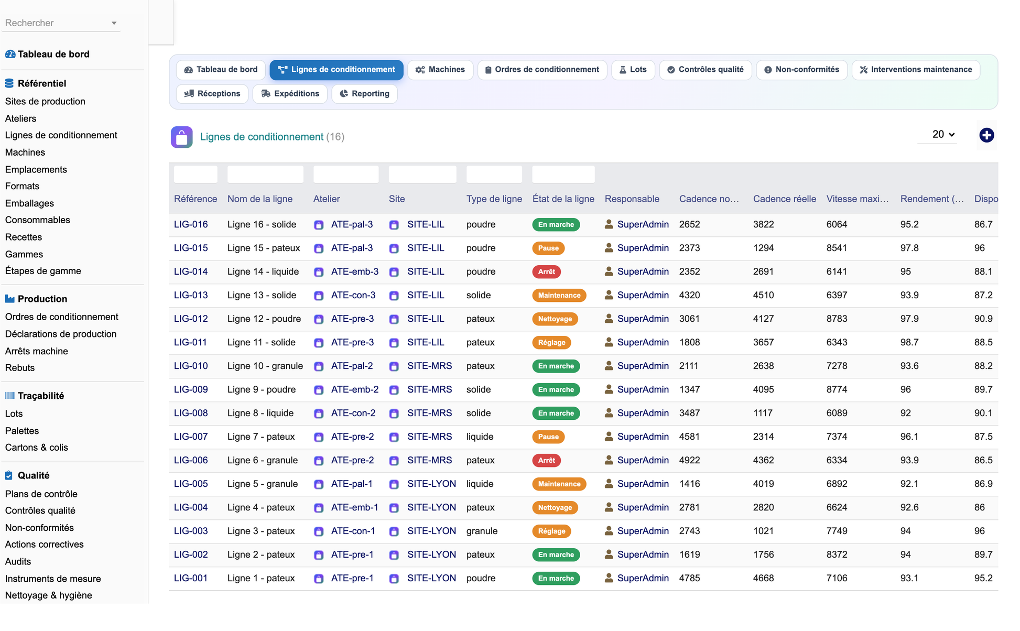This screenshot has width=1020, height=631.
Task: Click the site icon in the LIG-010 row
Action: tap(394, 366)
